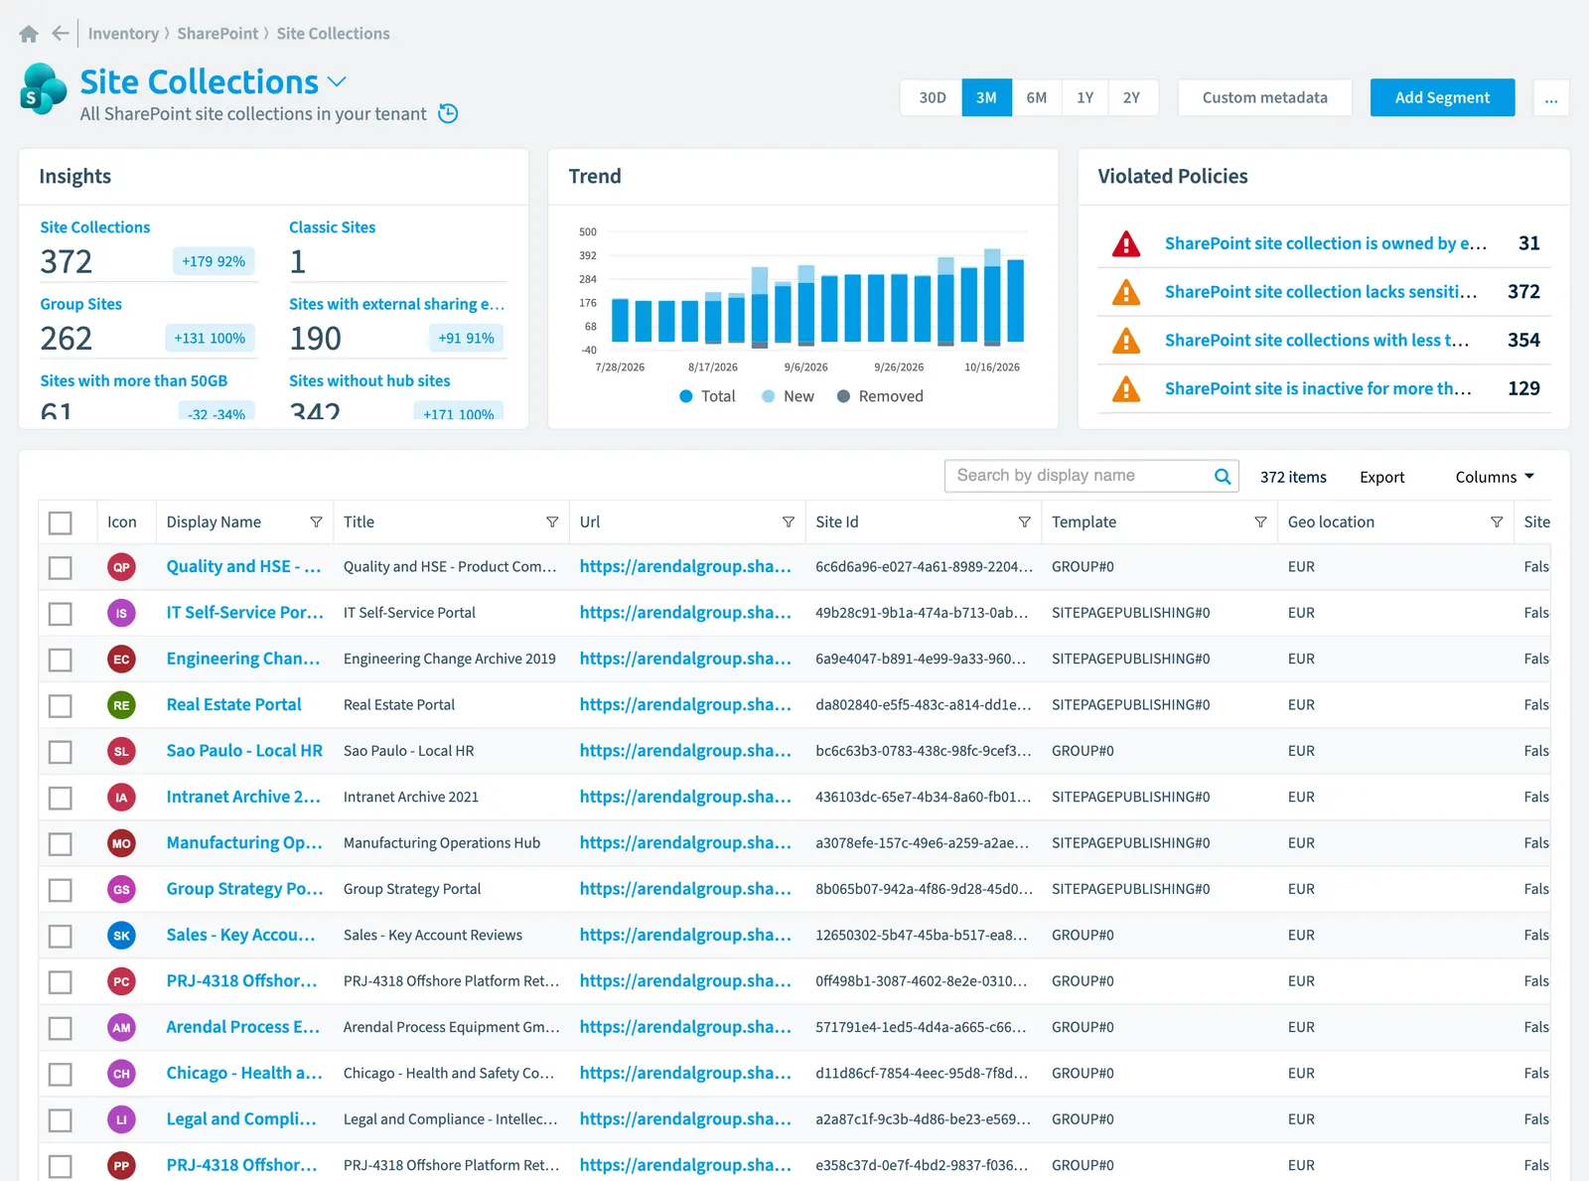The height and width of the screenshot is (1181, 1589).
Task: Click the SK avatar icon
Action: pos(121,936)
